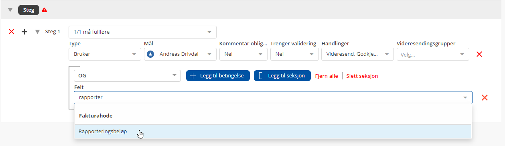Collapse the Steg section header triangle

(10, 10)
